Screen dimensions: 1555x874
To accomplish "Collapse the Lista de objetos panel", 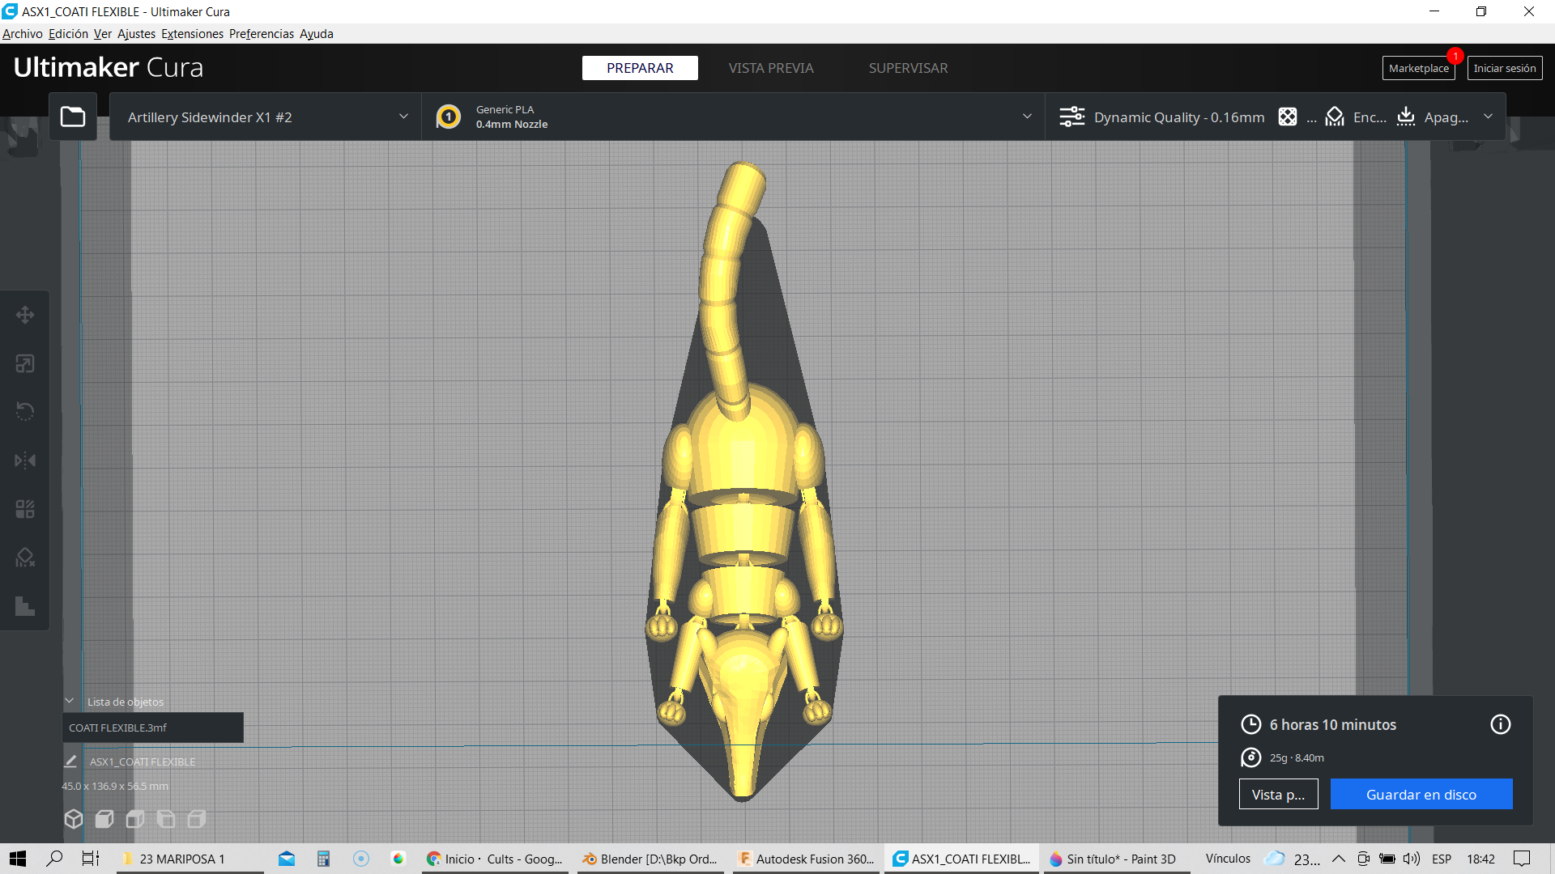I will coord(70,702).
